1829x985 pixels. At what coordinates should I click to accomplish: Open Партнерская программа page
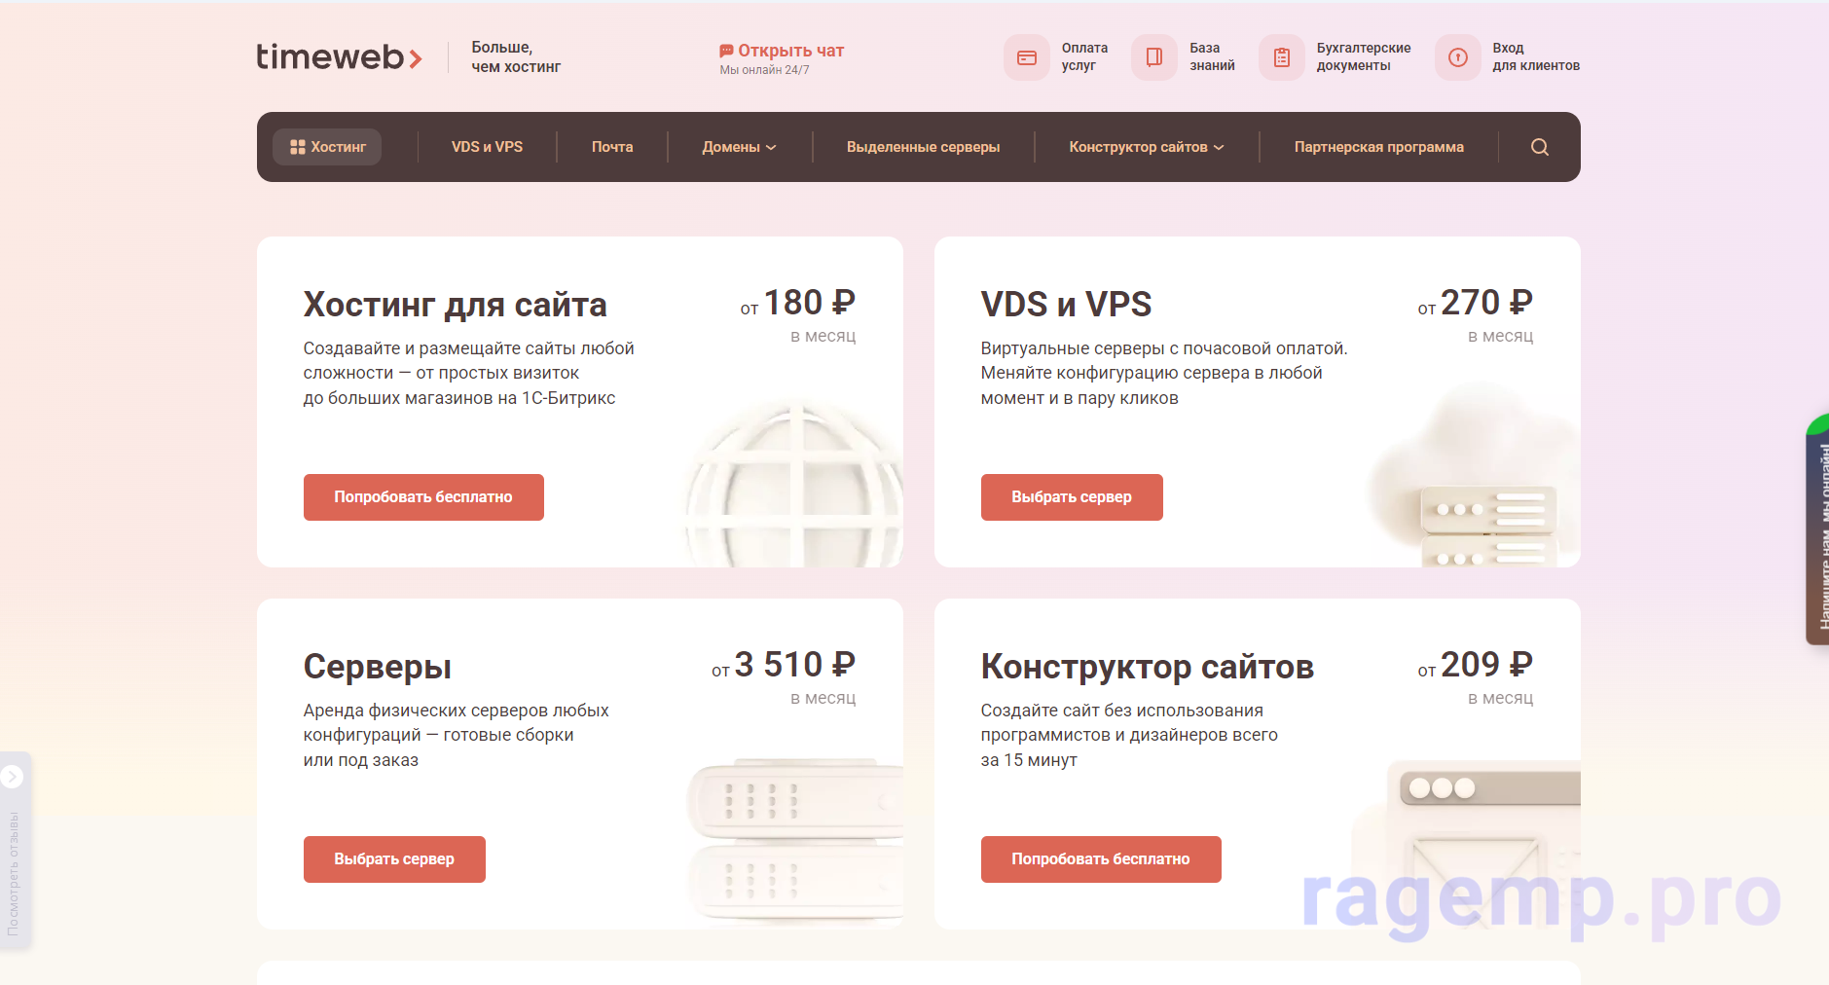[x=1378, y=147]
